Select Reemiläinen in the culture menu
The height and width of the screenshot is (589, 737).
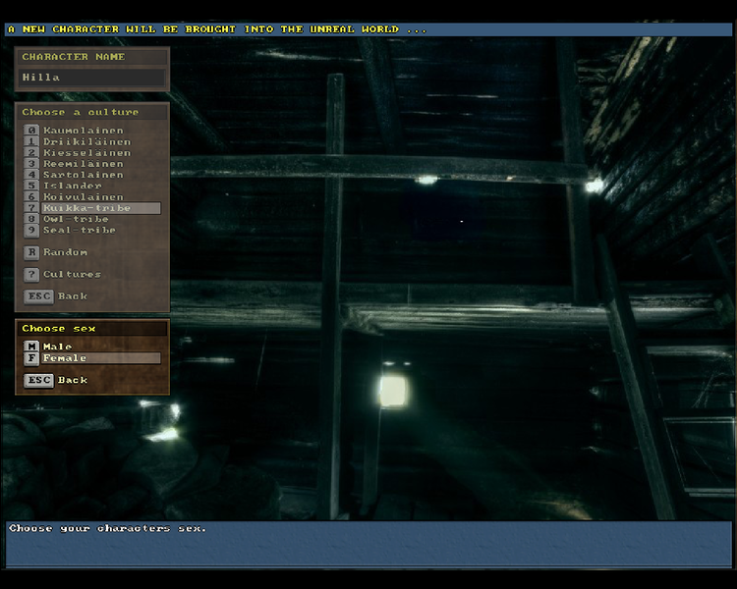click(83, 164)
